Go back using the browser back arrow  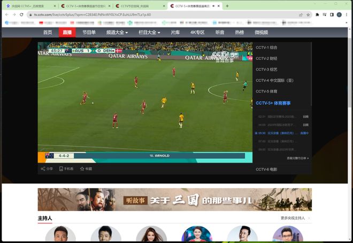(x=7, y=14)
